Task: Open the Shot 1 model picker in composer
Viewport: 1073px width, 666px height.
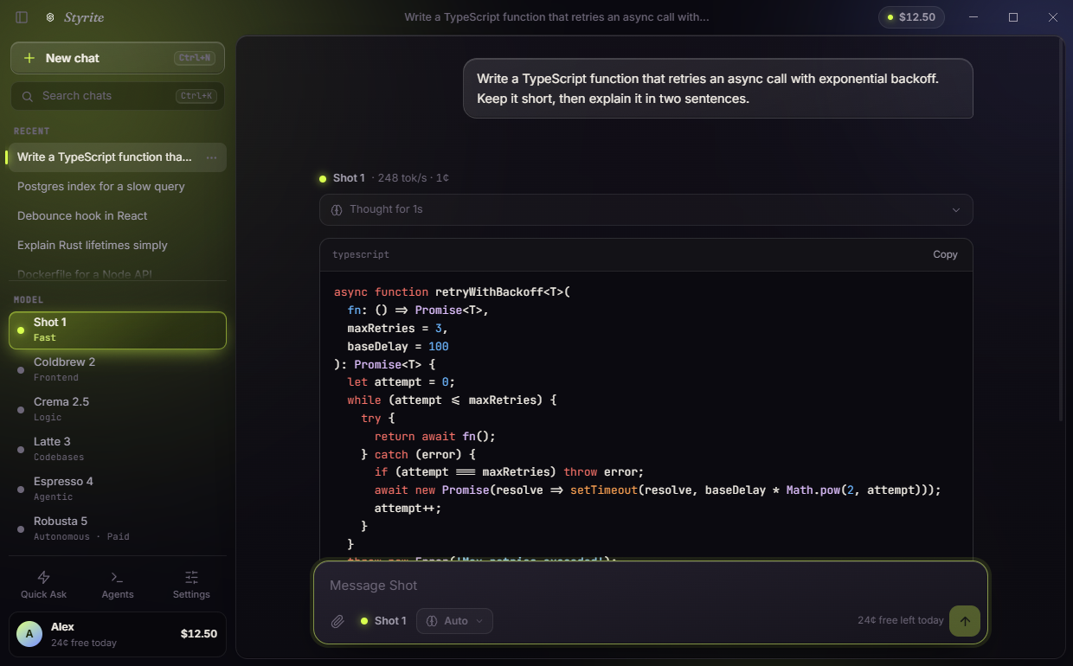Action: pyautogui.click(x=382, y=621)
